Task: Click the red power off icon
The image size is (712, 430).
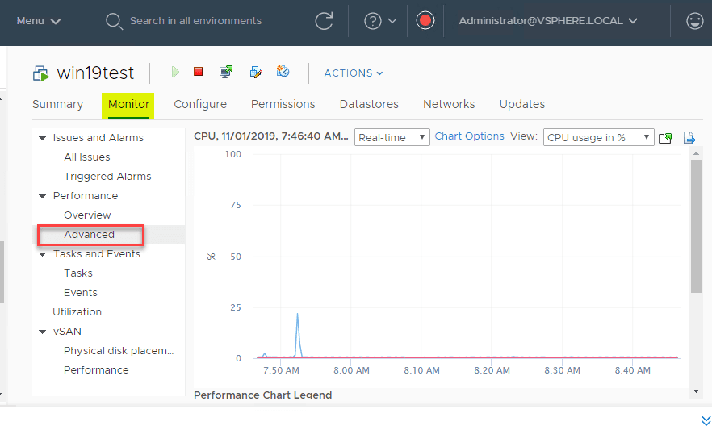Action: [x=198, y=72]
